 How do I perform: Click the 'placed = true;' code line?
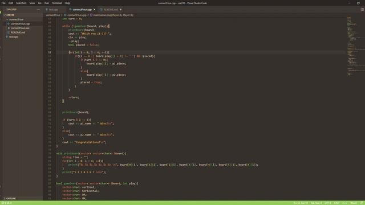pos(91,82)
